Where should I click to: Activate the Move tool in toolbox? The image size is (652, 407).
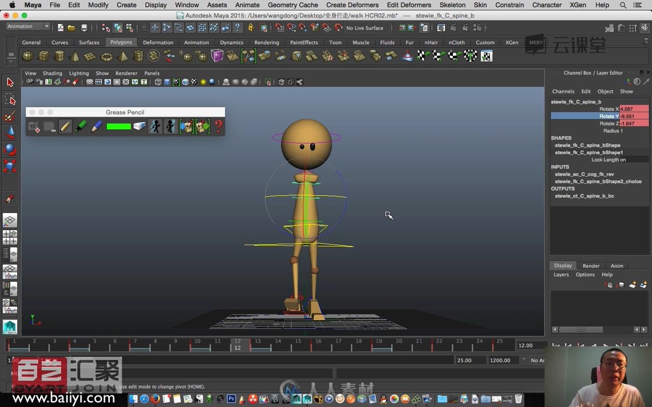tap(10, 133)
